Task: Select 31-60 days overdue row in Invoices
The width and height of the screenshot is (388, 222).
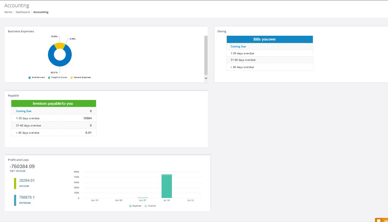Action: point(54,125)
